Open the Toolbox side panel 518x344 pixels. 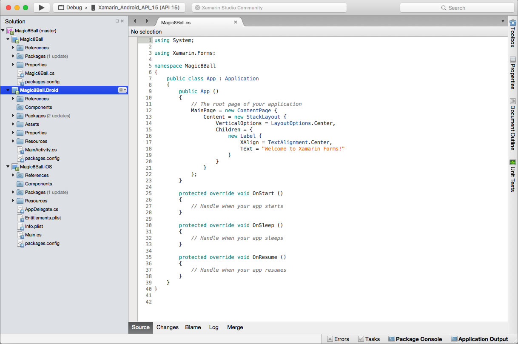click(x=513, y=34)
